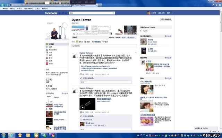The height and width of the screenshot is (138, 222).
Task: Choose the Post status green speech icon
Action: coord(77,42)
